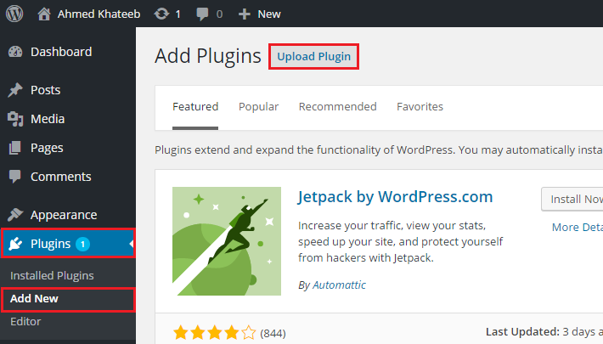Viewport: 603px width, 344px height.
Task: Click the Upload Plugin button
Action: (313, 57)
